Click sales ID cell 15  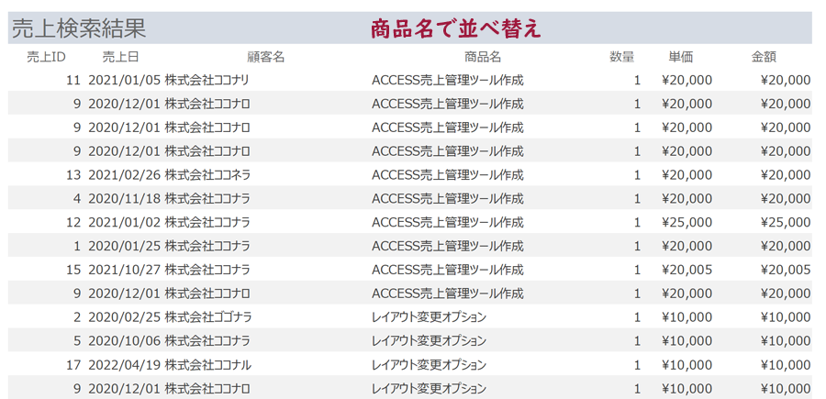coord(73,270)
